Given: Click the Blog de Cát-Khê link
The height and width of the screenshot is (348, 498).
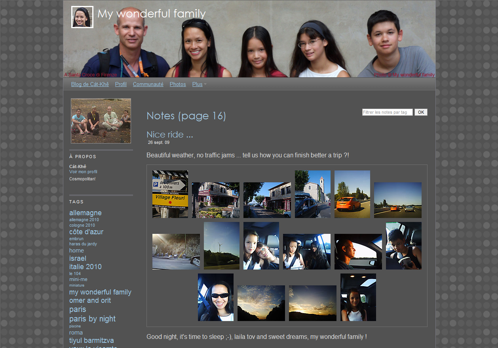Looking at the screenshot, I should (x=90, y=84).
